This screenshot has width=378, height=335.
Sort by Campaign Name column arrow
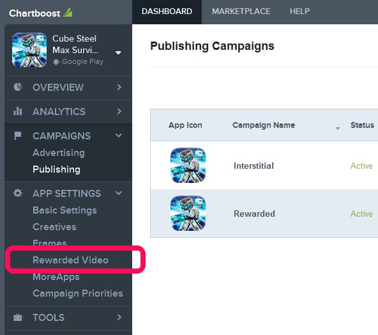click(338, 128)
